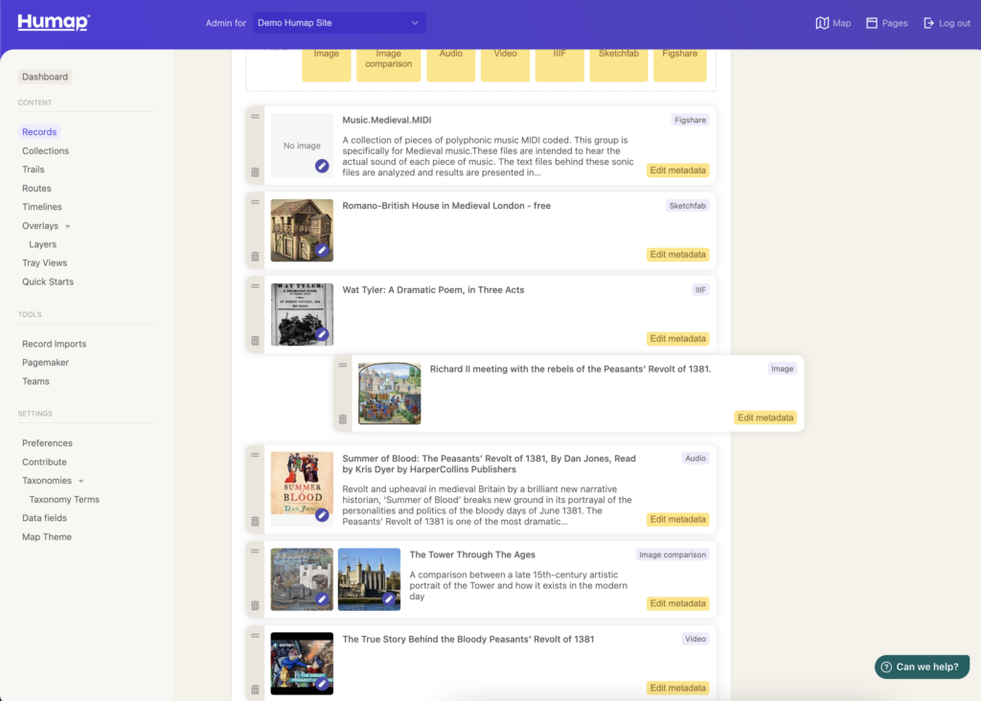Edit metadata for Wat Tyler record
The image size is (981, 701).
(677, 339)
